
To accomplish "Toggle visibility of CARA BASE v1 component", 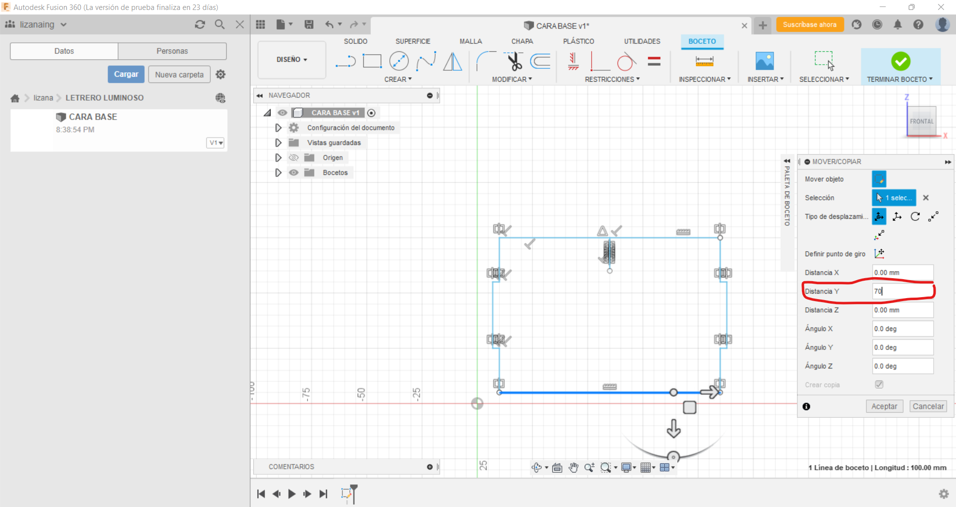I will pyautogui.click(x=282, y=113).
